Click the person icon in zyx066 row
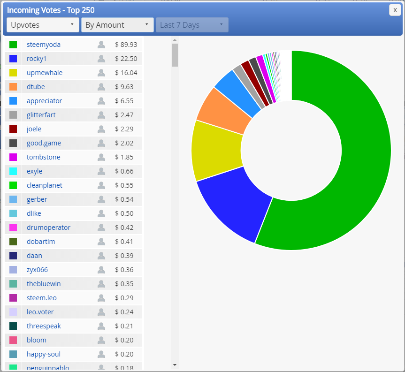This screenshot has height=372, width=405. pyautogui.click(x=101, y=270)
